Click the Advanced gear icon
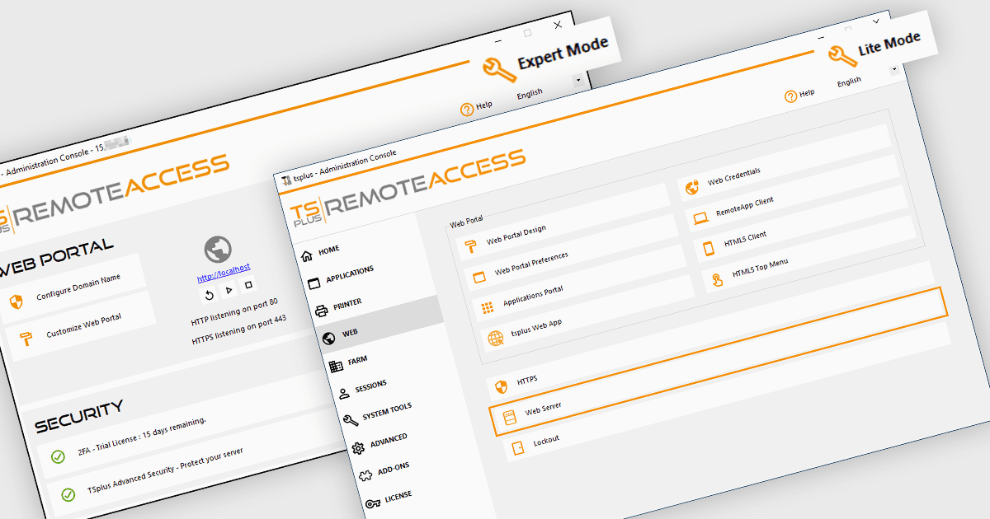This screenshot has height=519, width=990. coord(358,449)
